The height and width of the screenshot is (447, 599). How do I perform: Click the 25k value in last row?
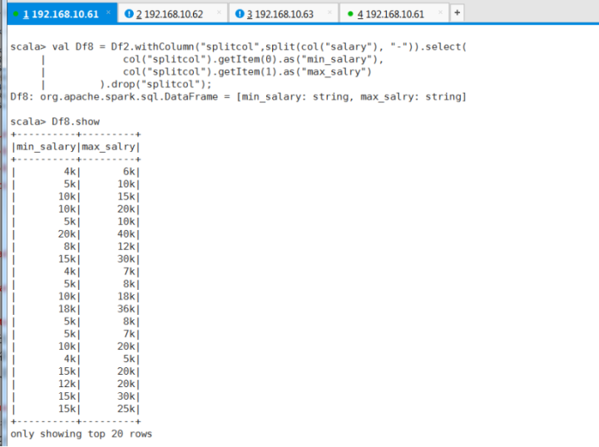coord(126,409)
